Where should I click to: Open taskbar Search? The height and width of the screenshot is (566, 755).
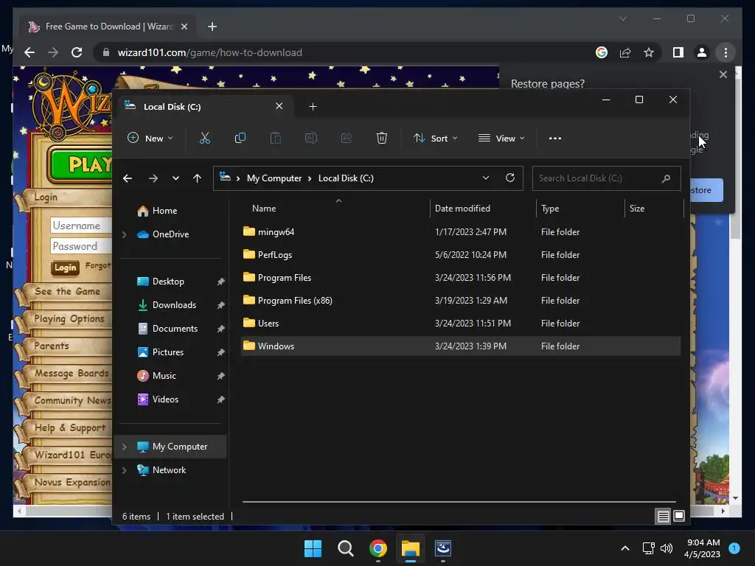[345, 548]
